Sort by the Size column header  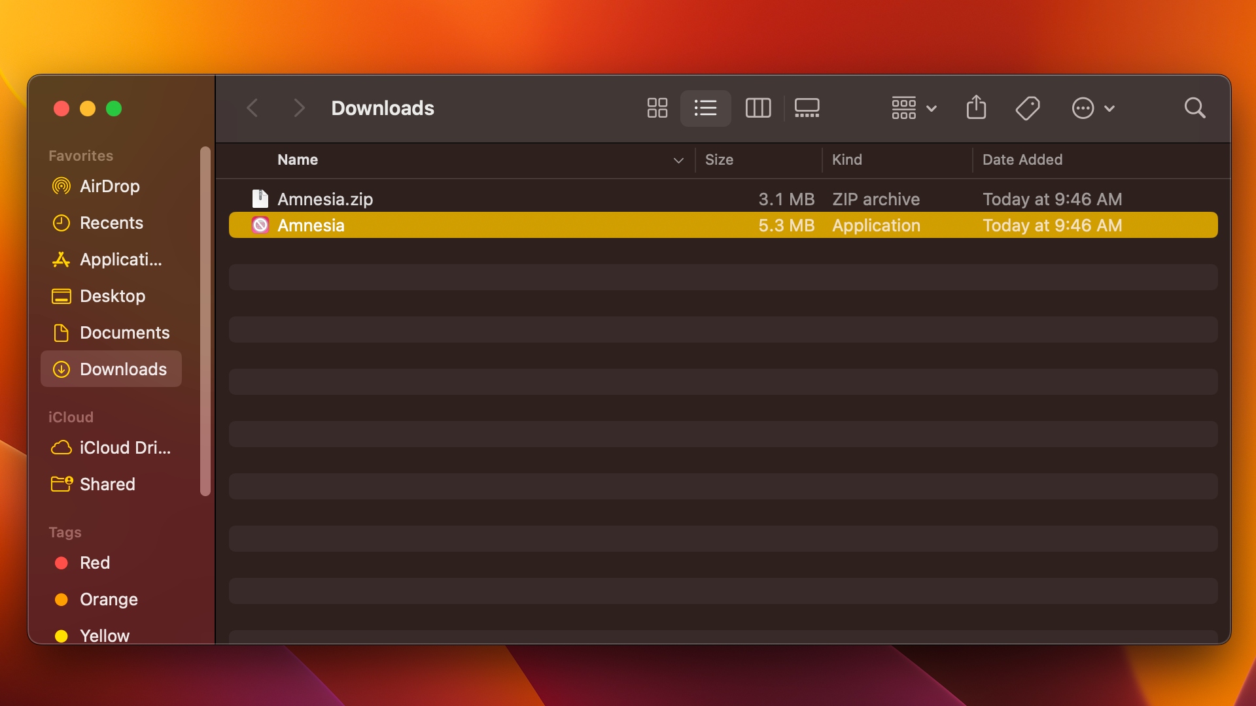pyautogui.click(x=719, y=160)
